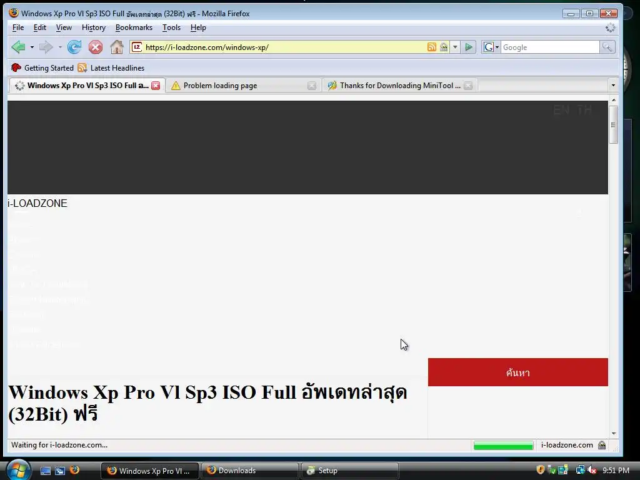Screen dimensions: 640x480
Task: Close the Windows Xp Pro Vl Sp3 tab
Action: pyautogui.click(x=156, y=85)
